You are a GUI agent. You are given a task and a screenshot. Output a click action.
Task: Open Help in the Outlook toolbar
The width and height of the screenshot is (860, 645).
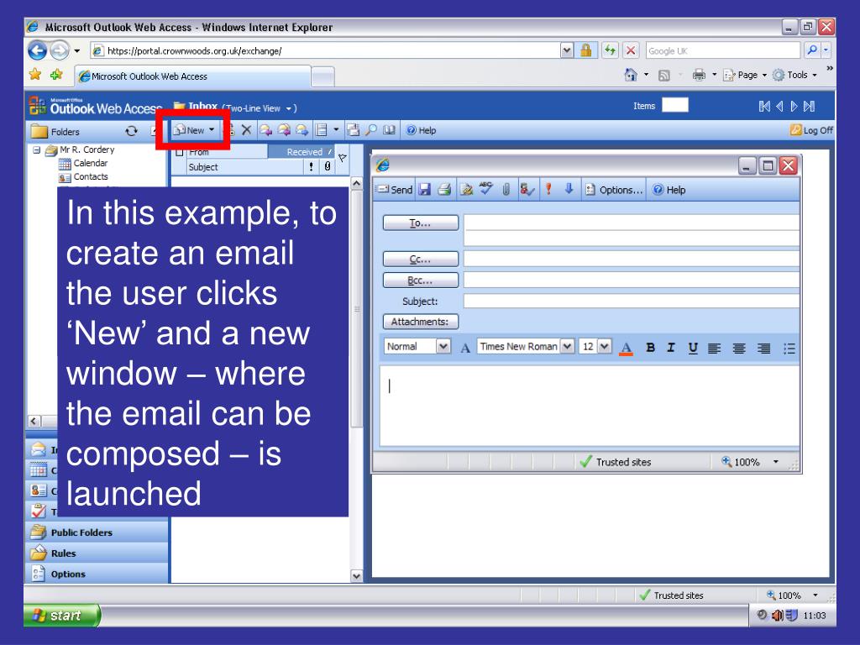pyautogui.click(x=422, y=130)
